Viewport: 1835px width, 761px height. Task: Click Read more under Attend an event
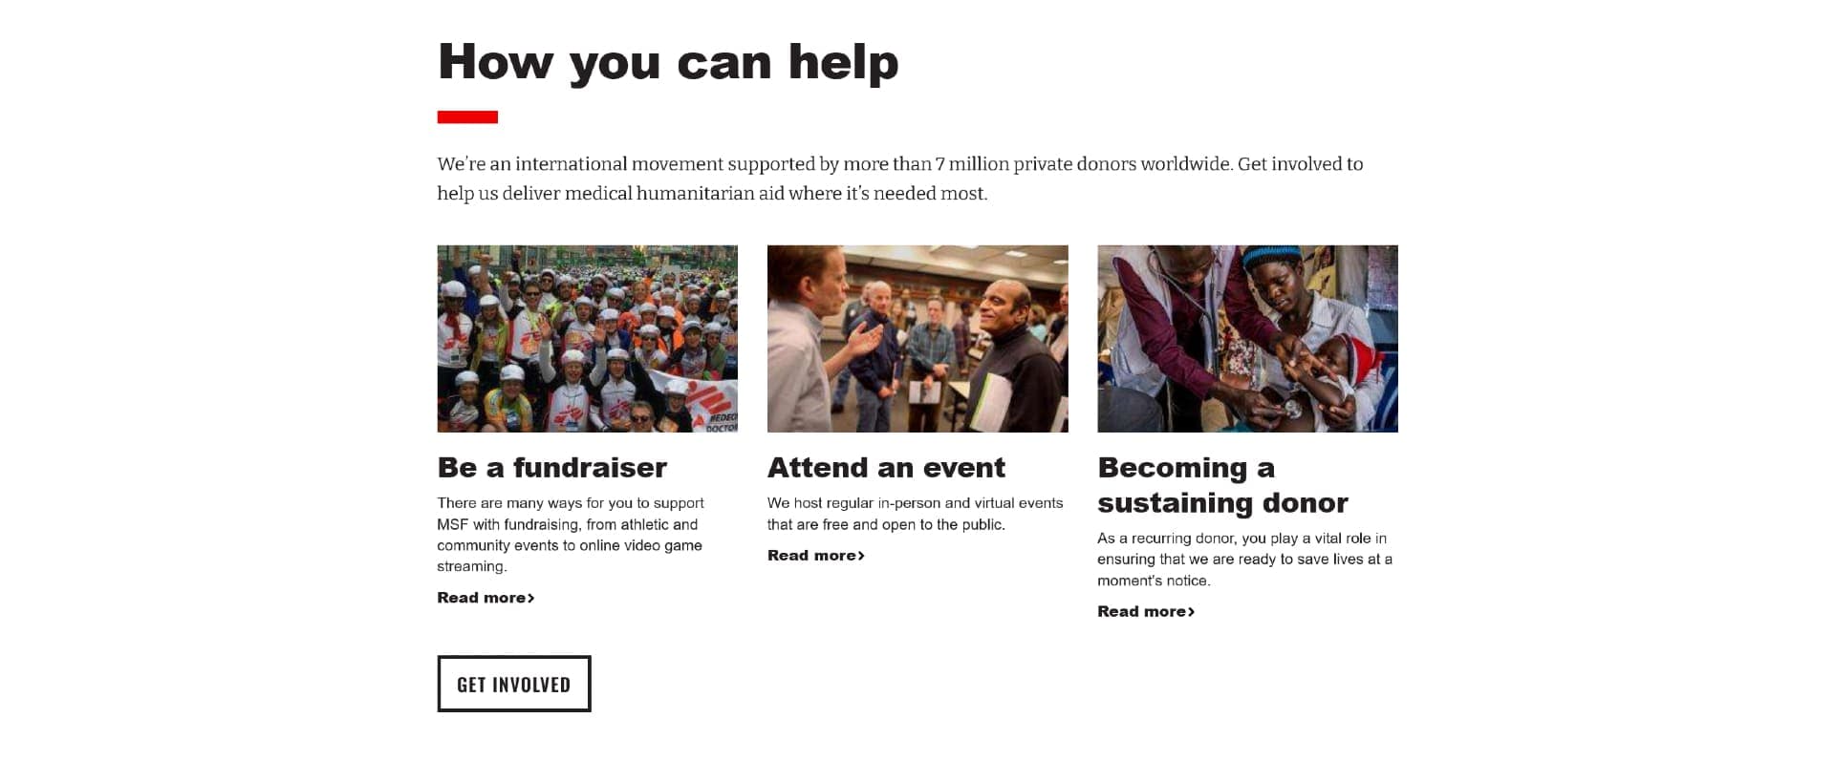click(811, 556)
